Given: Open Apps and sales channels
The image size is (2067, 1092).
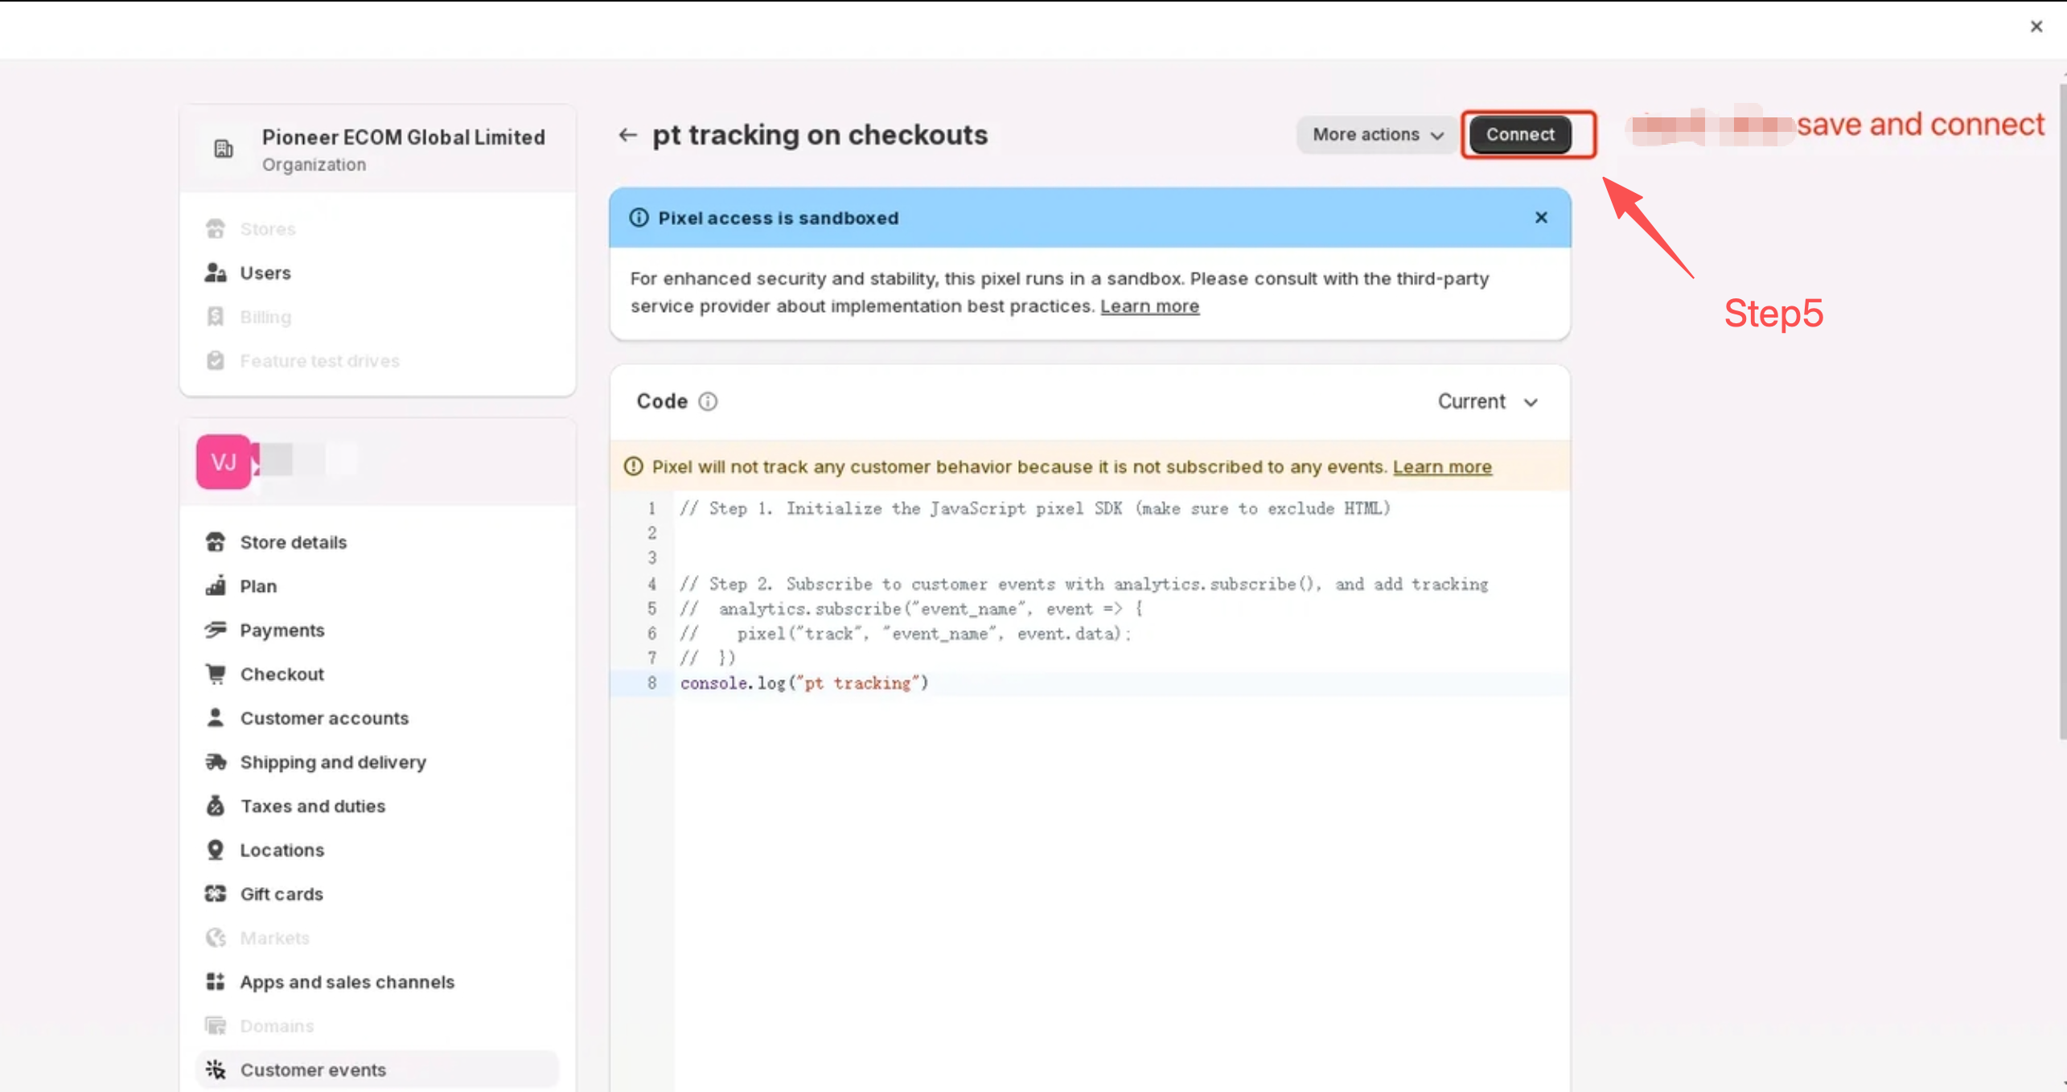Looking at the screenshot, I should point(347,982).
